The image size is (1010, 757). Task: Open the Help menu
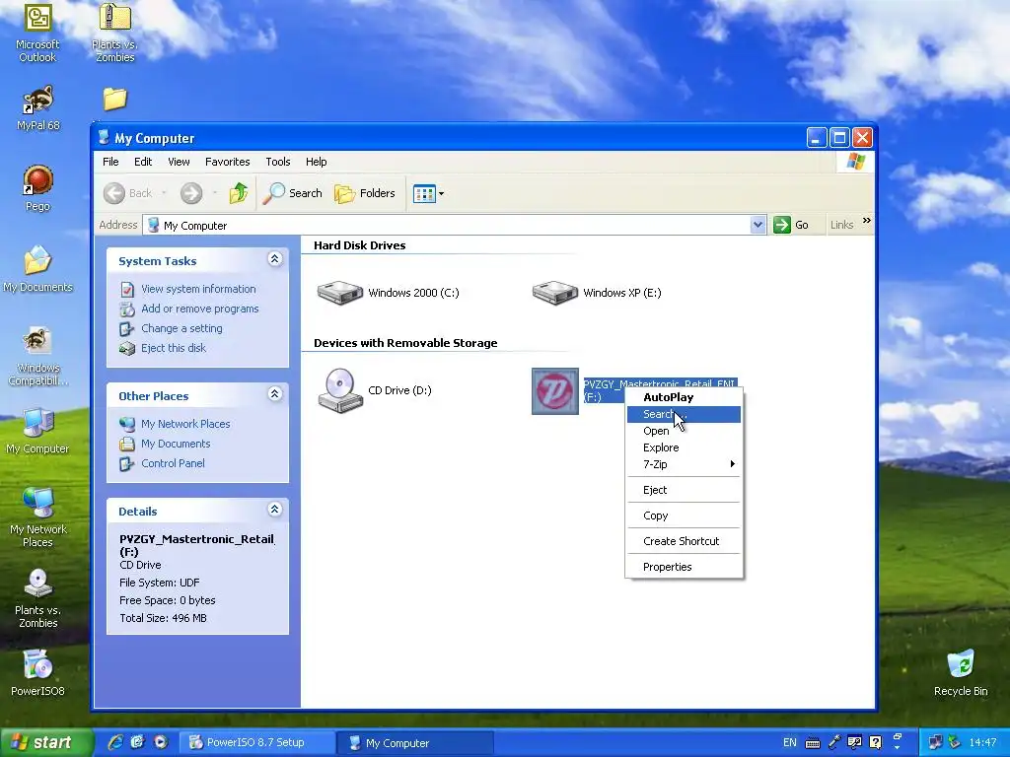click(316, 162)
